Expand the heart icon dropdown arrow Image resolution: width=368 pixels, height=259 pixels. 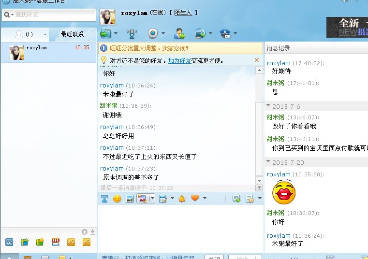tap(205, 198)
